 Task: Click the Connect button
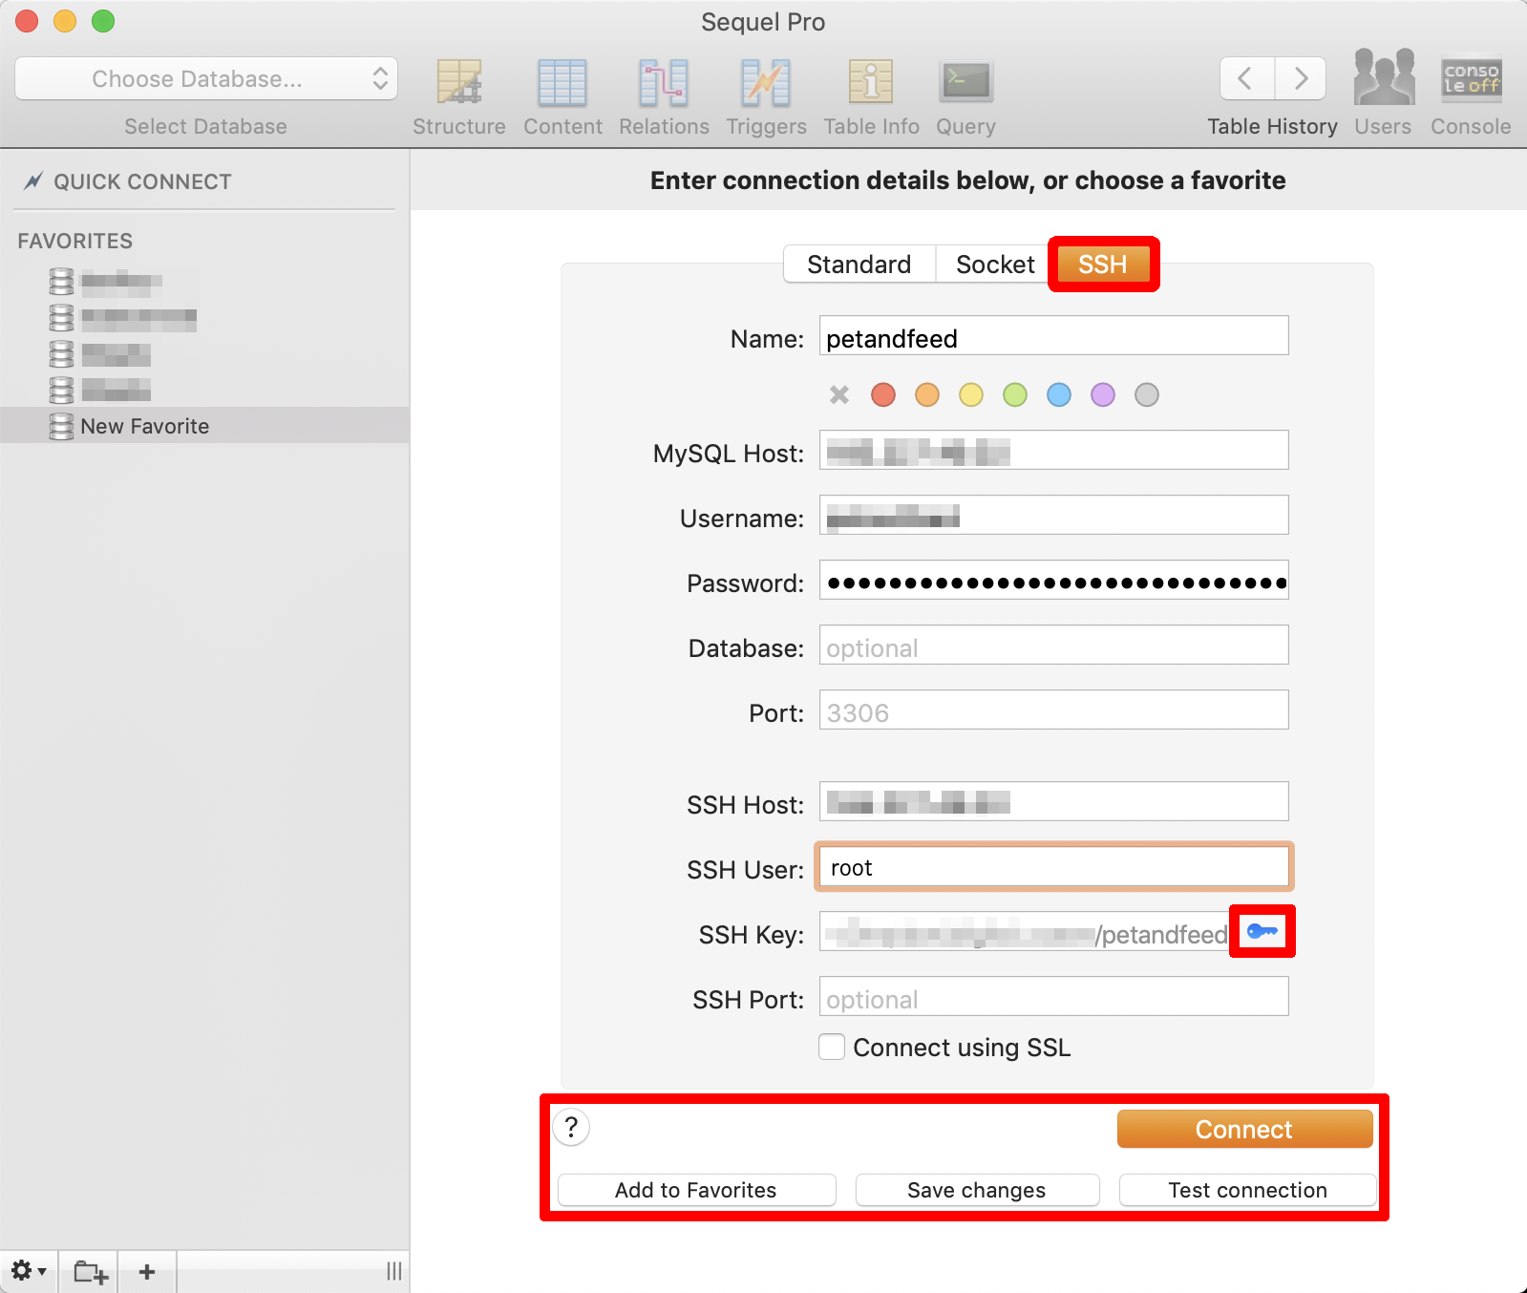tap(1244, 1129)
